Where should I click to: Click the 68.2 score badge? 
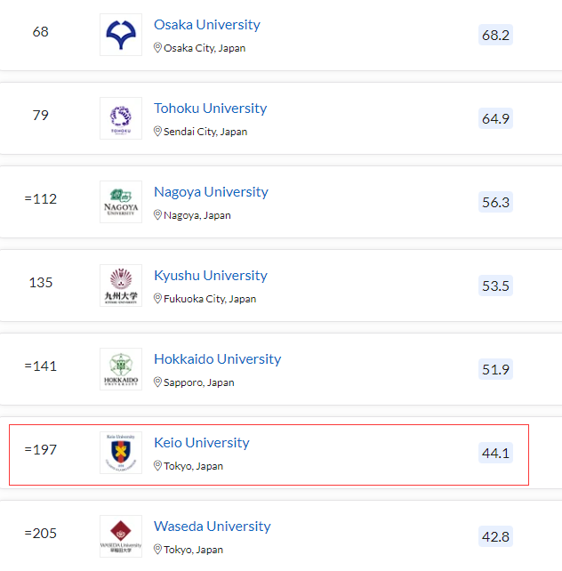(495, 35)
